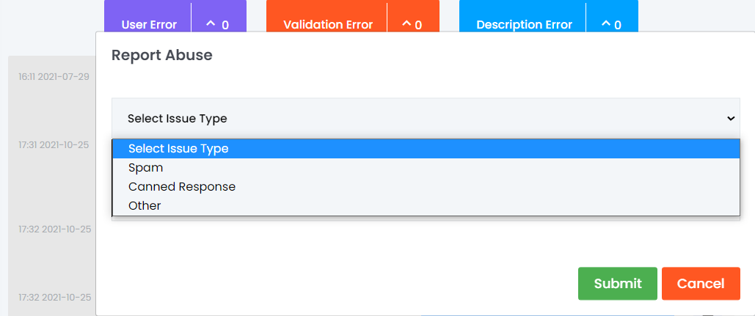Click the up caret in Validation Error badge
Viewport: 755px width, 316px height.
pos(407,23)
